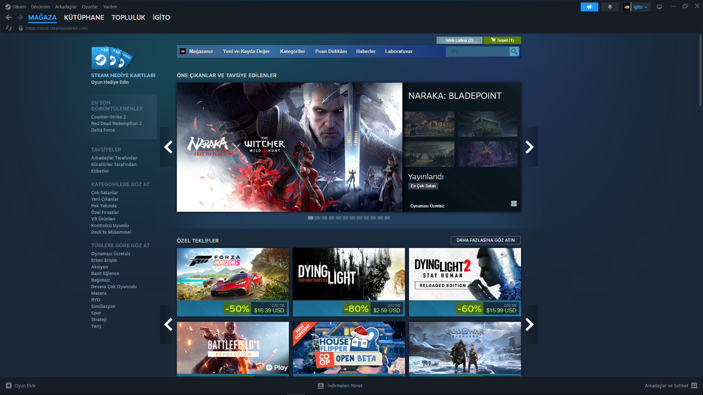The width and height of the screenshot is (703, 395).
Task: Click the Big Picture mode monitor icon
Action: point(659,7)
